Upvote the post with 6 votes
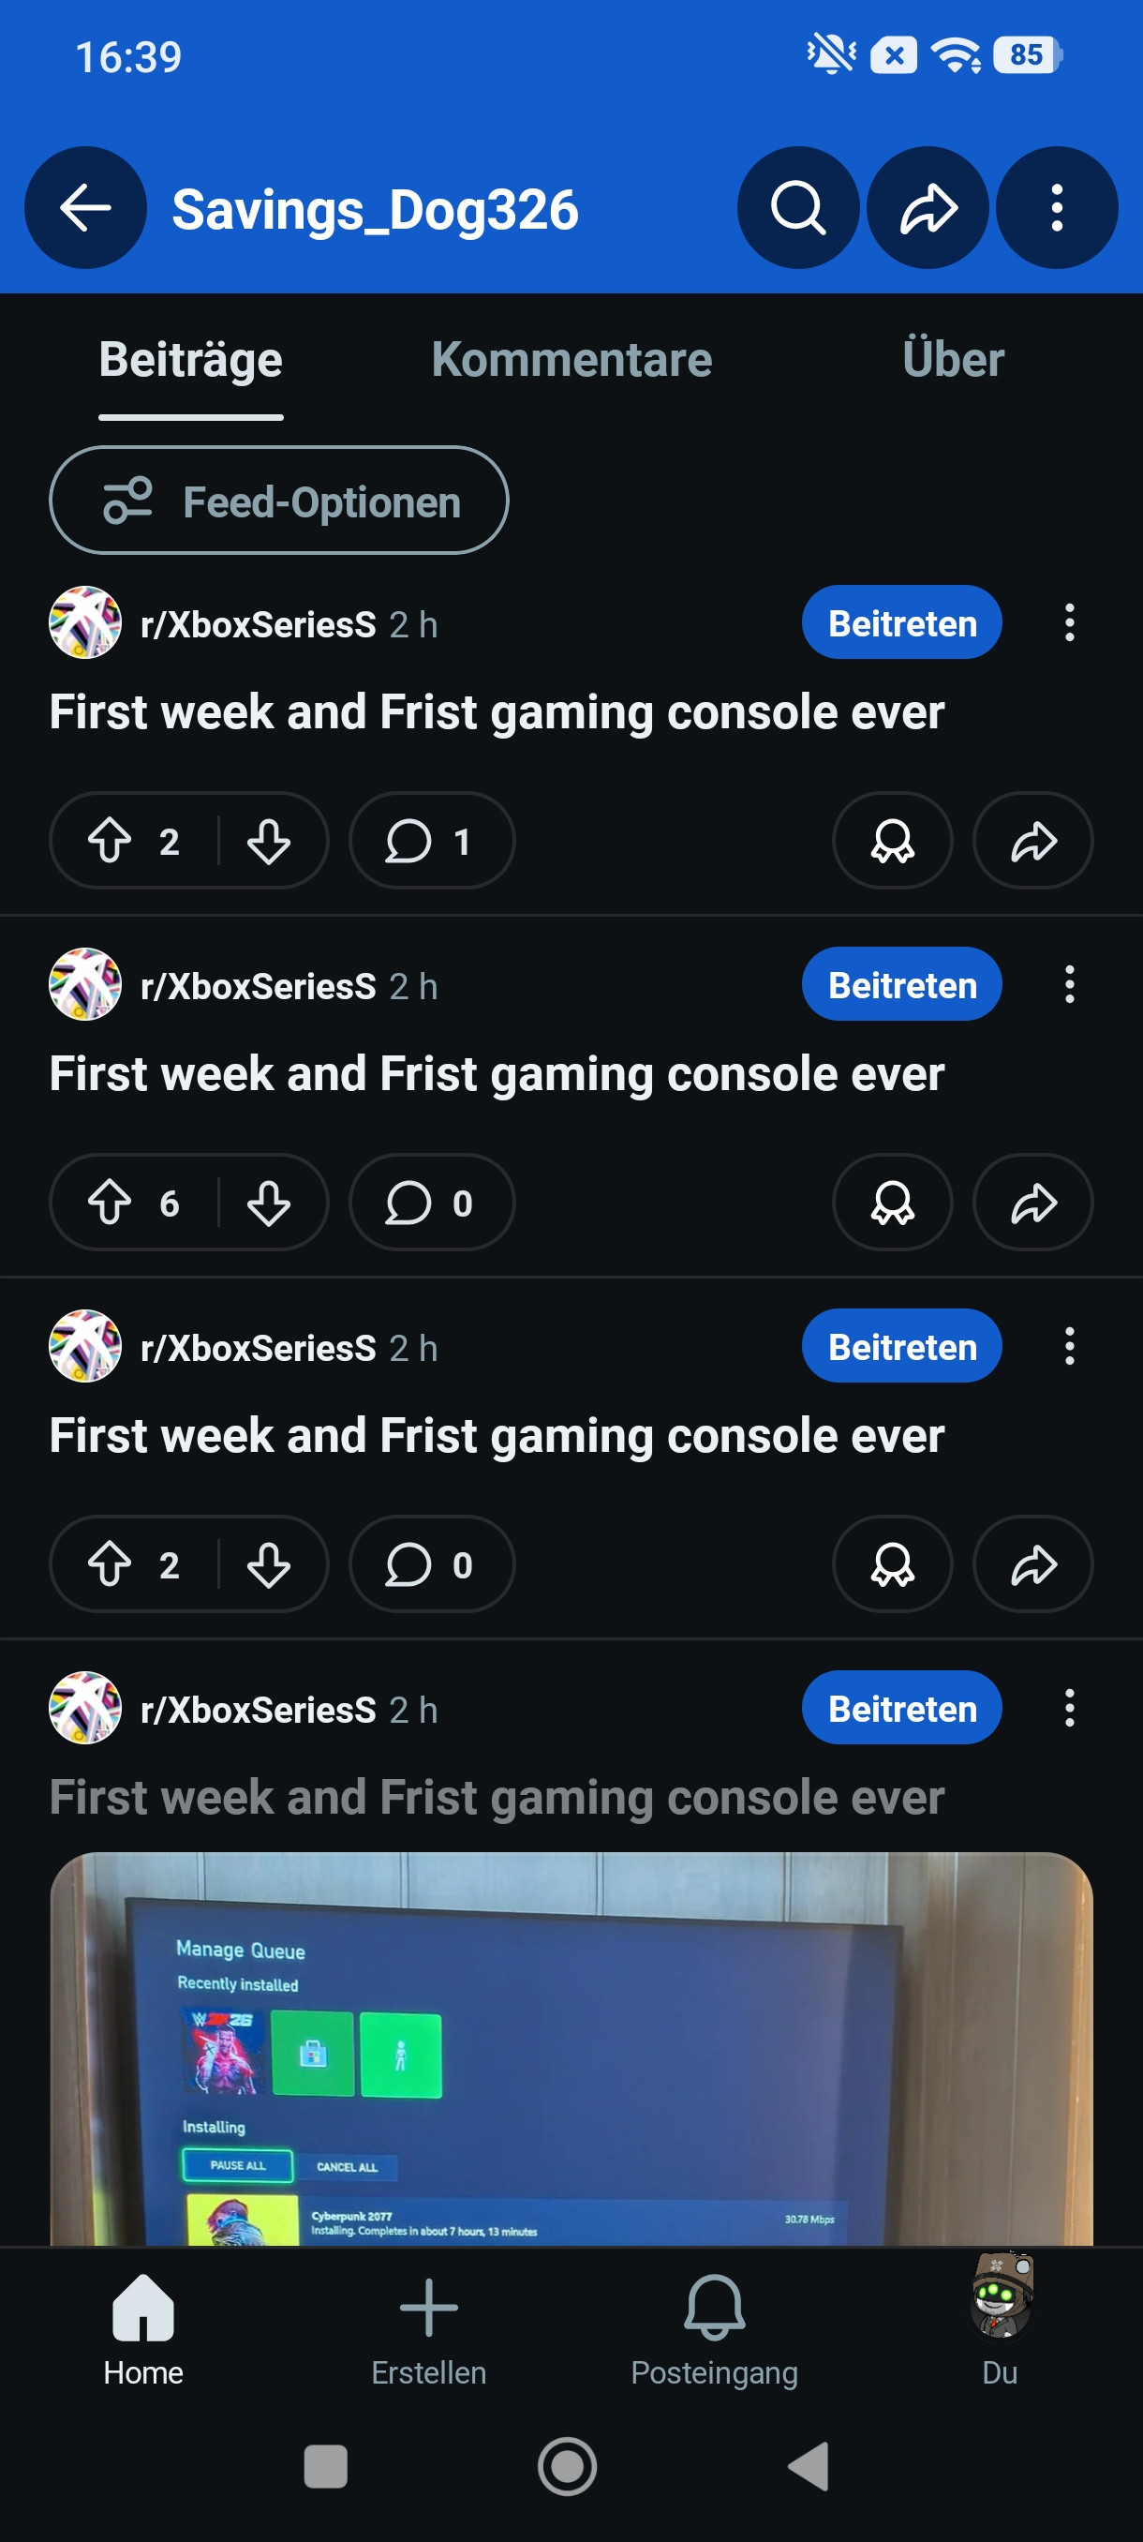 (110, 1202)
